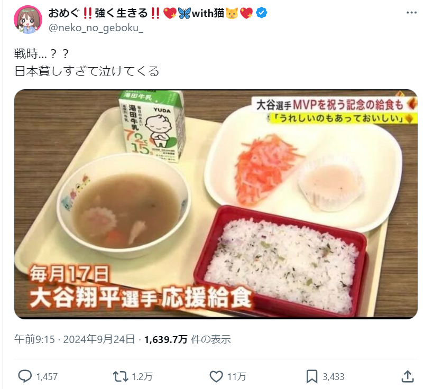The height and width of the screenshot is (389, 424).
Task: Click the blue verified checkmark badge
Action: pos(262,13)
